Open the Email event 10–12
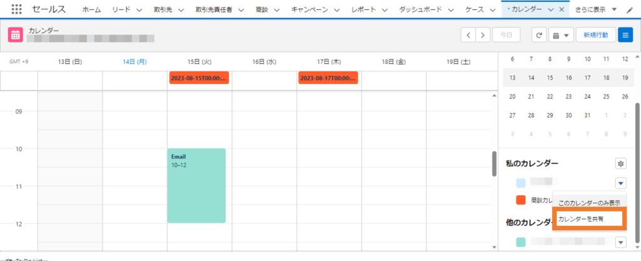Viewport: 641px width, 261px height. tap(197, 185)
